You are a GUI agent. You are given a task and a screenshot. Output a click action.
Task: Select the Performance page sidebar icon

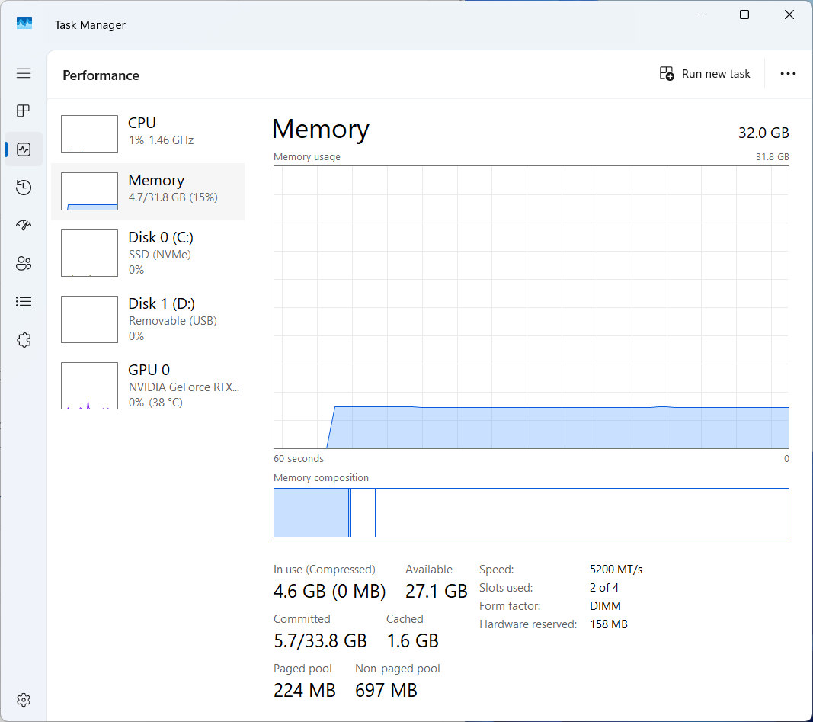[x=24, y=149]
